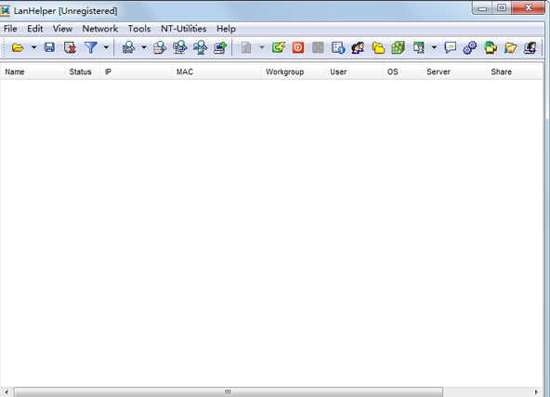Sort by the Name column header

[33, 71]
